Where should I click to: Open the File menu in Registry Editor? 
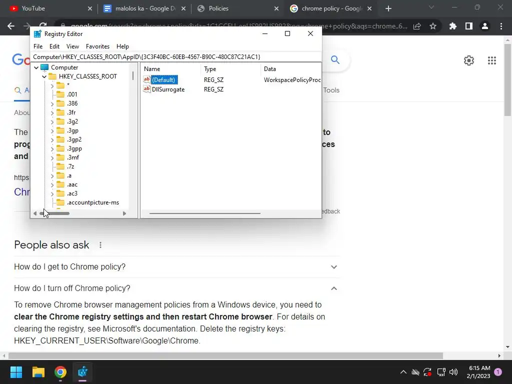[38, 46]
